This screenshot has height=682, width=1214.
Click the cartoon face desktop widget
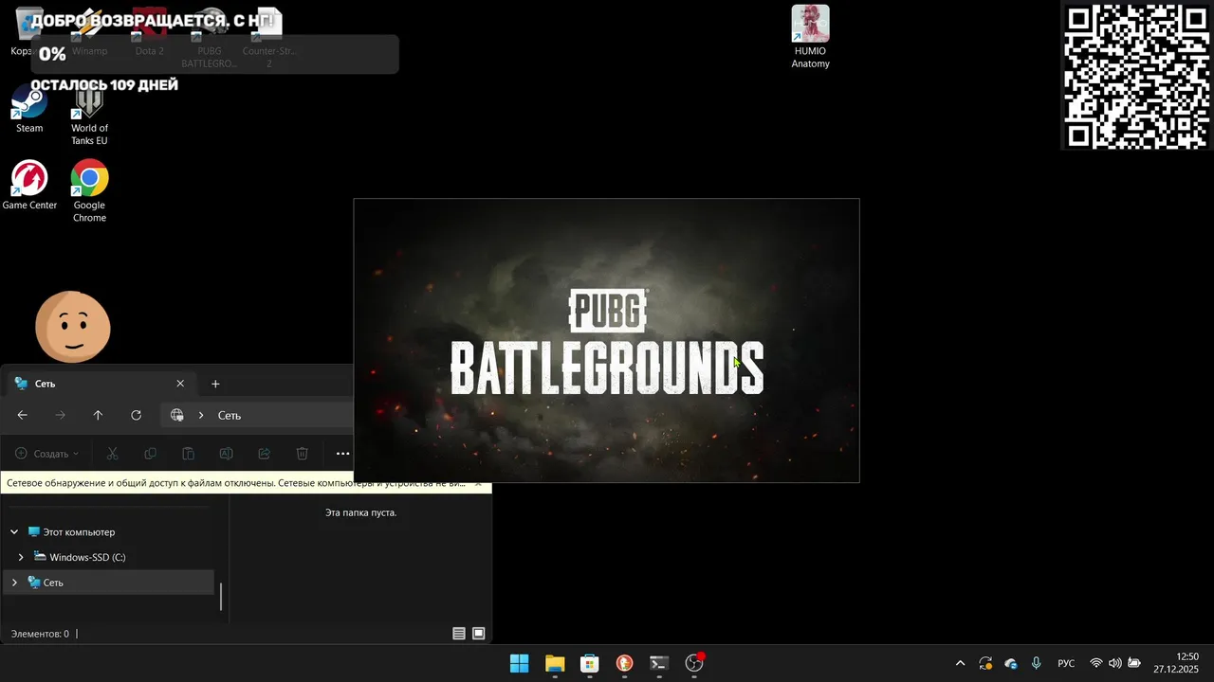[73, 327]
